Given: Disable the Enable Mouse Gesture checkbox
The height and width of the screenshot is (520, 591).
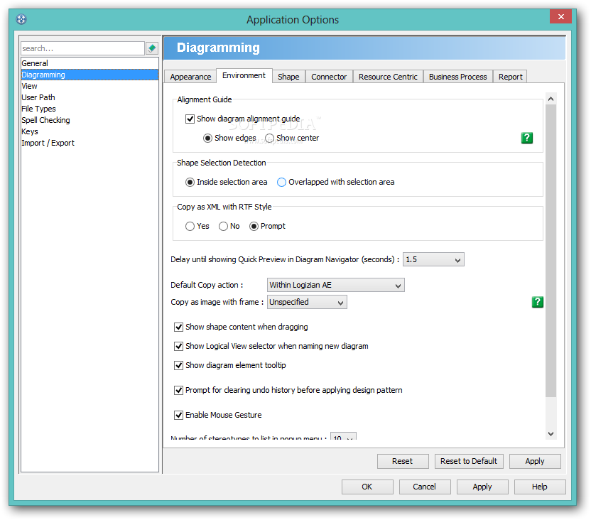Looking at the screenshot, I should (x=178, y=416).
